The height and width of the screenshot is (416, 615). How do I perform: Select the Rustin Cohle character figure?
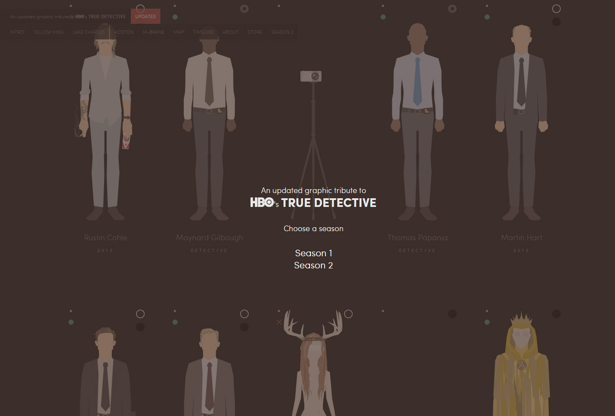point(105,121)
